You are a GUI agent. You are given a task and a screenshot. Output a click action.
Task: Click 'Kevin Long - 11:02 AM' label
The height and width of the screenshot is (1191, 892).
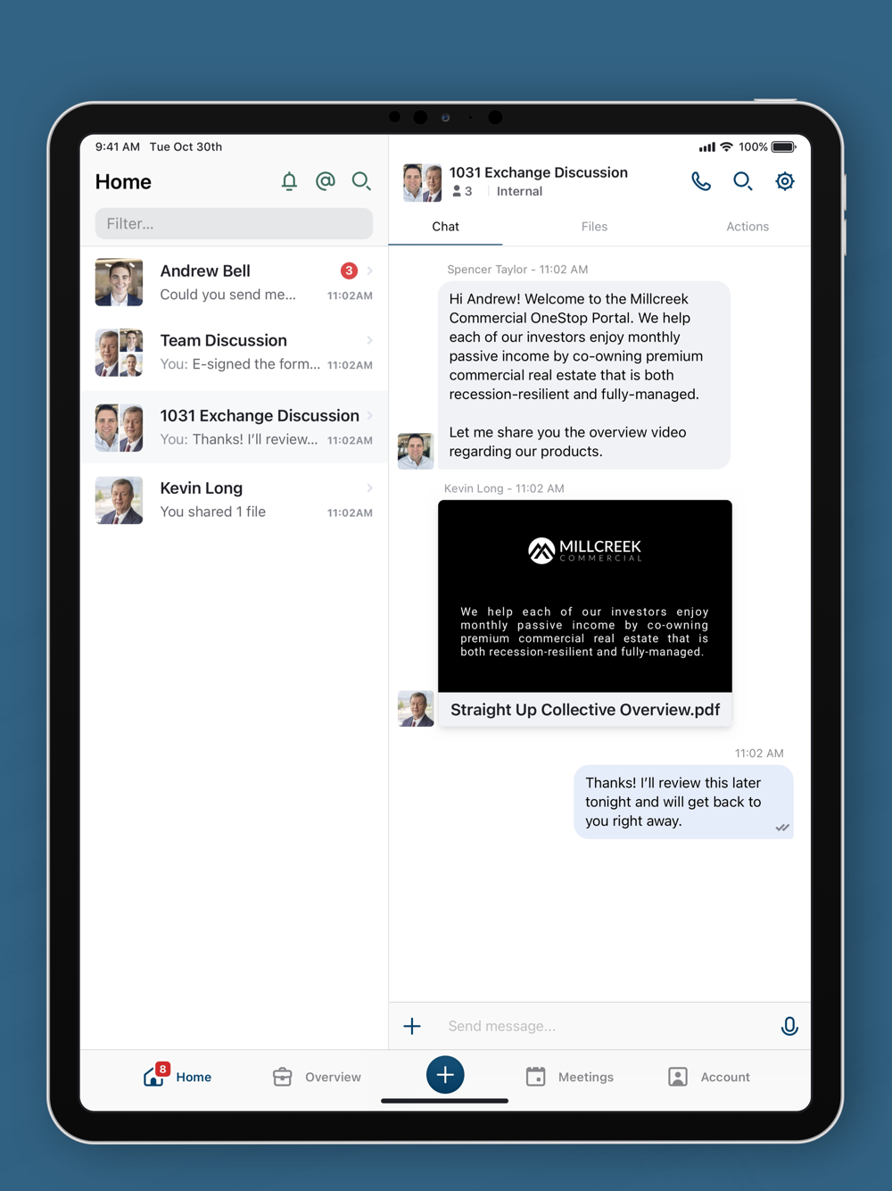pos(504,488)
